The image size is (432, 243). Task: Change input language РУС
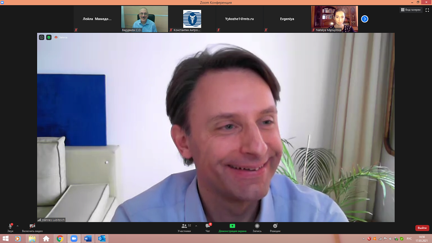[409, 239]
